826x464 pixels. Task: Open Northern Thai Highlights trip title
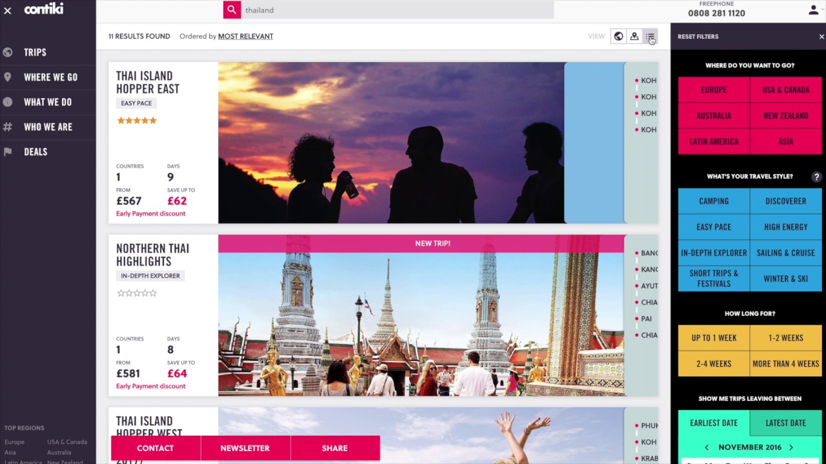point(152,255)
